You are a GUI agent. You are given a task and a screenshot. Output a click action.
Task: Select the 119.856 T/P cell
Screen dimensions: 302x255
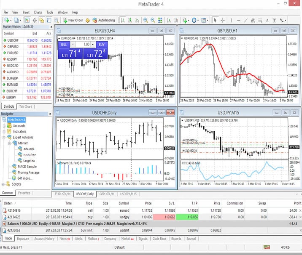(x=187, y=217)
